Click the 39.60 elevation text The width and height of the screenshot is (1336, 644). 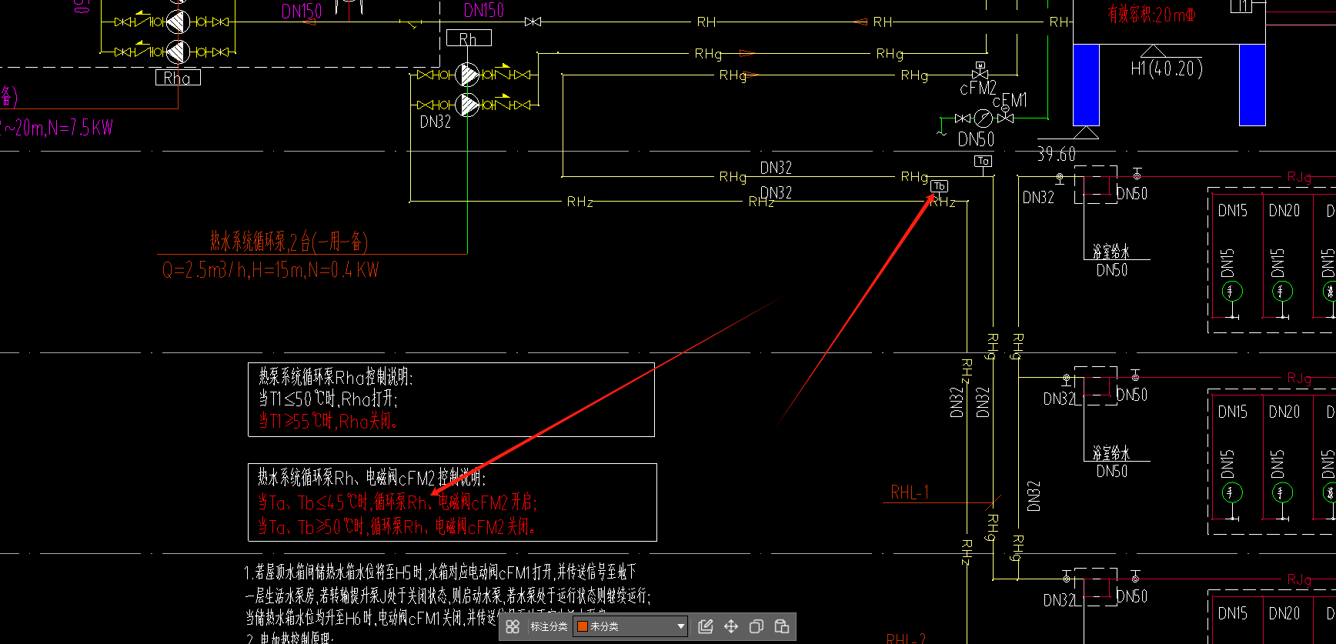coord(1056,154)
